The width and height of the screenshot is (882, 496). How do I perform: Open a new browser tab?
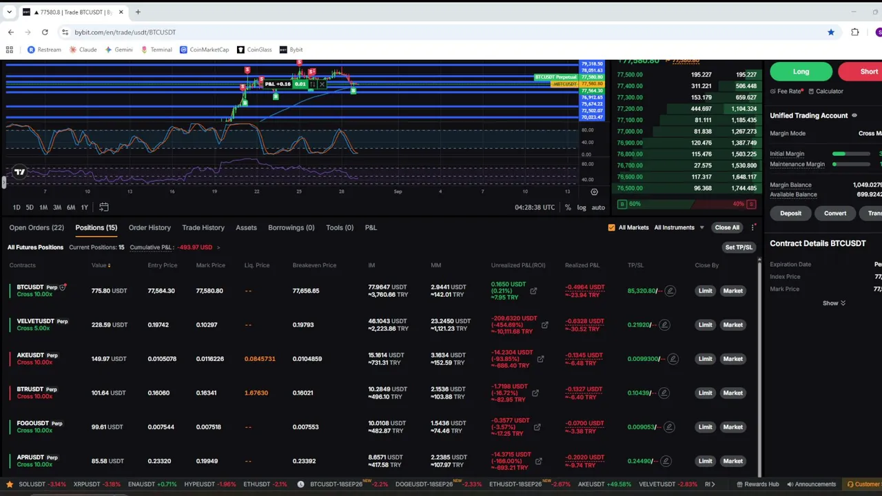point(138,12)
